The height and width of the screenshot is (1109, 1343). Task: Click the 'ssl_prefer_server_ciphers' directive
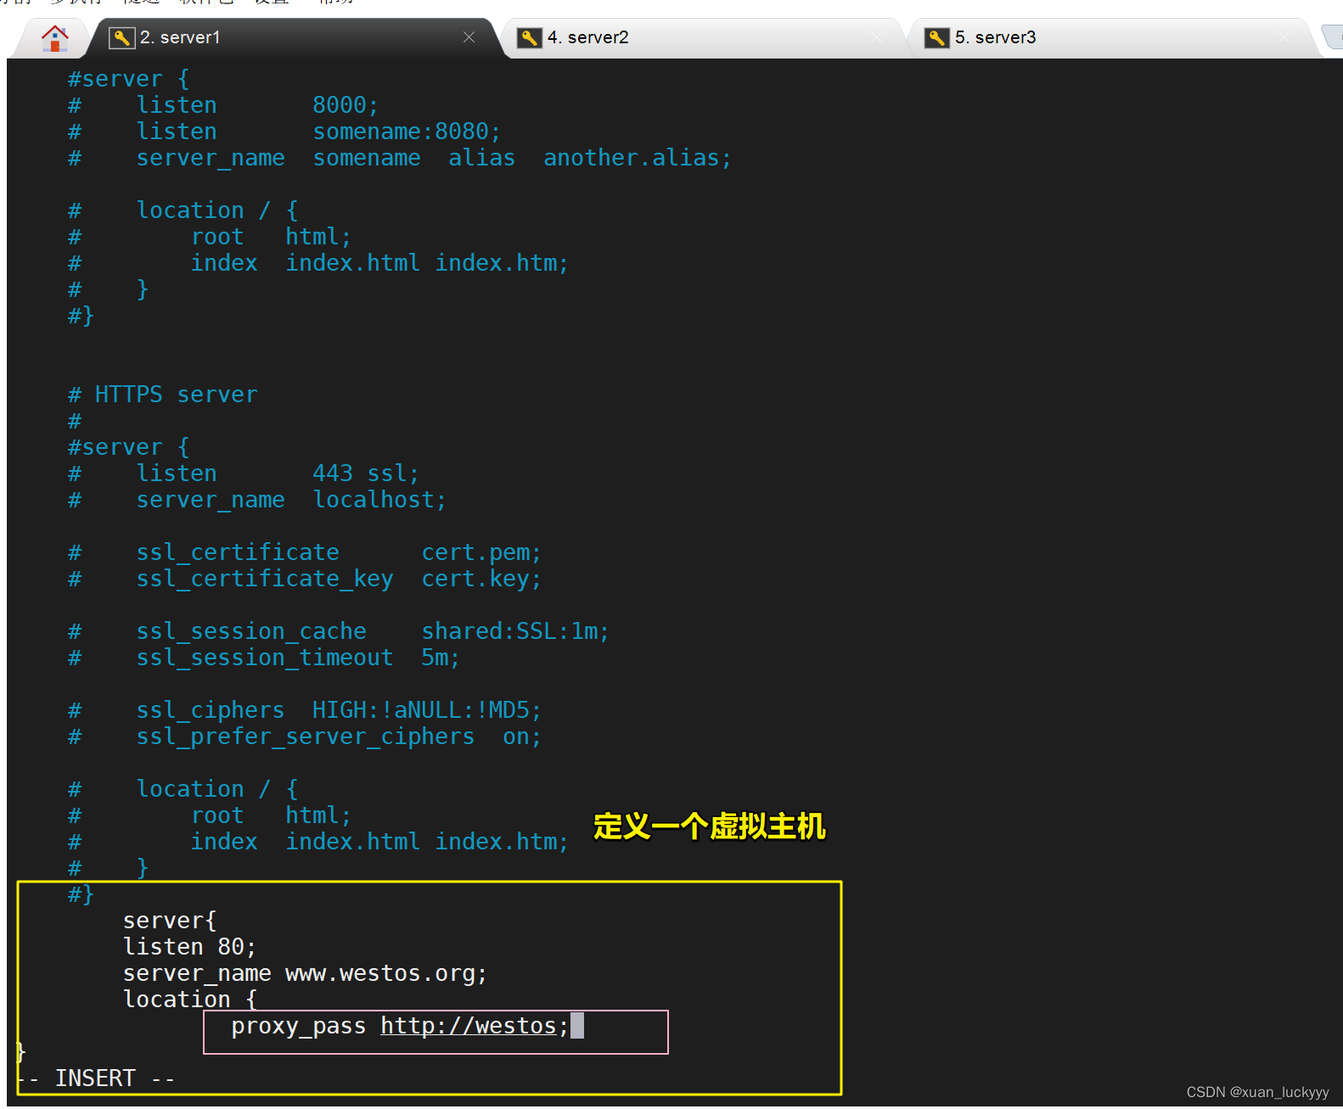(x=306, y=737)
